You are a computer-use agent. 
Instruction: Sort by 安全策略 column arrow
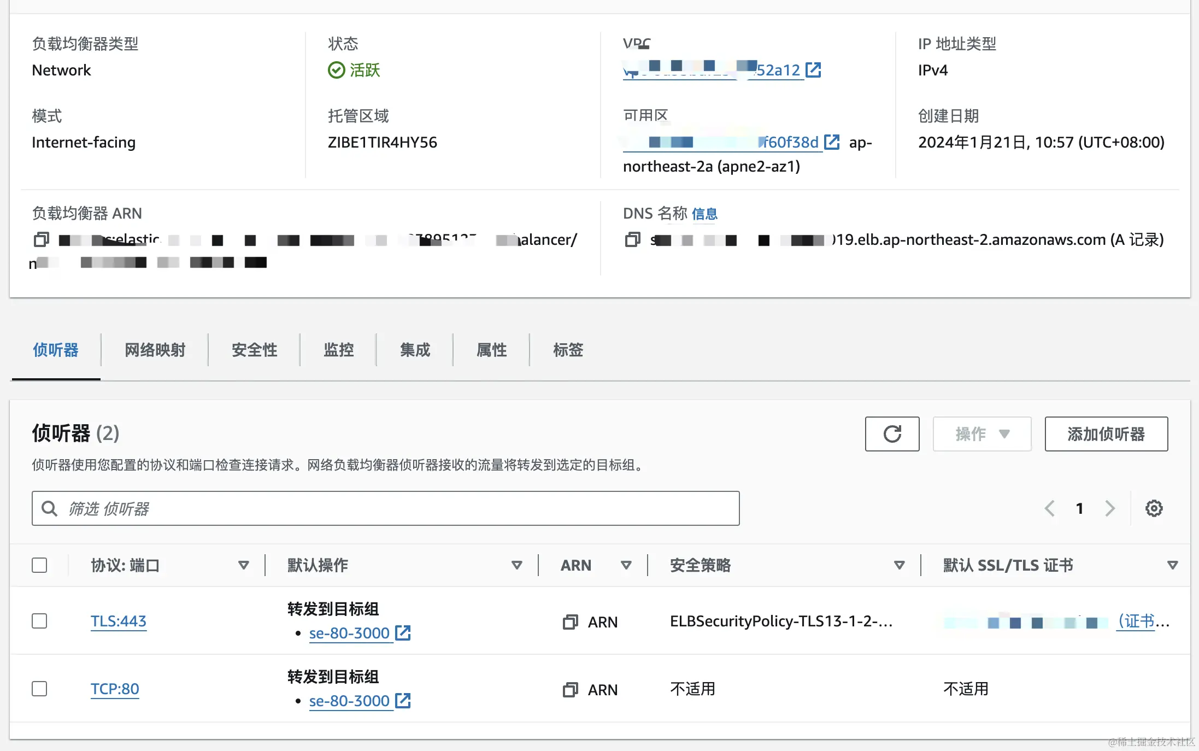click(899, 565)
